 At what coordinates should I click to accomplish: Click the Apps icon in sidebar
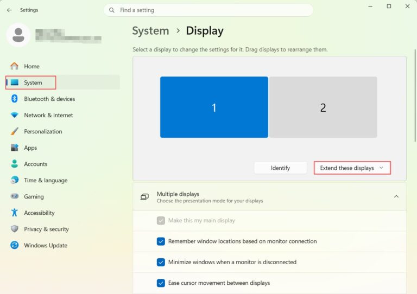14,148
